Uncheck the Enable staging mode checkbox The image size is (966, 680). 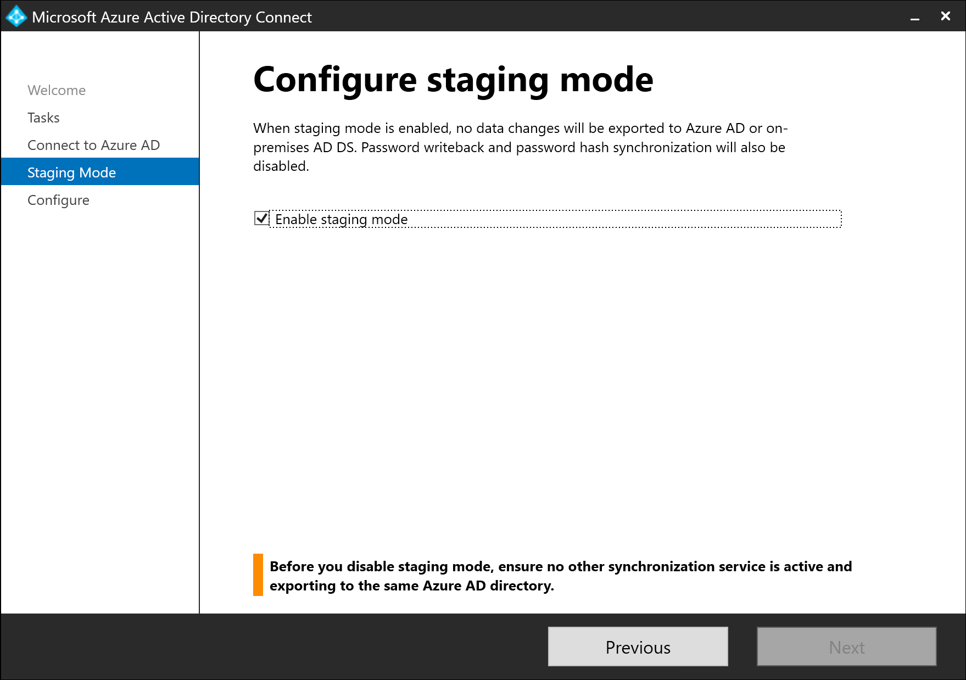click(x=261, y=219)
